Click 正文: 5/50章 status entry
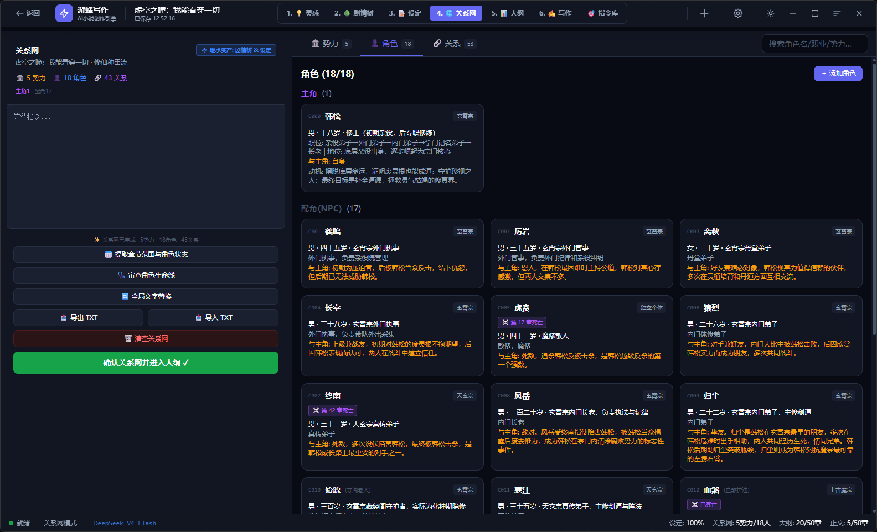 pyautogui.click(x=849, y=523)
